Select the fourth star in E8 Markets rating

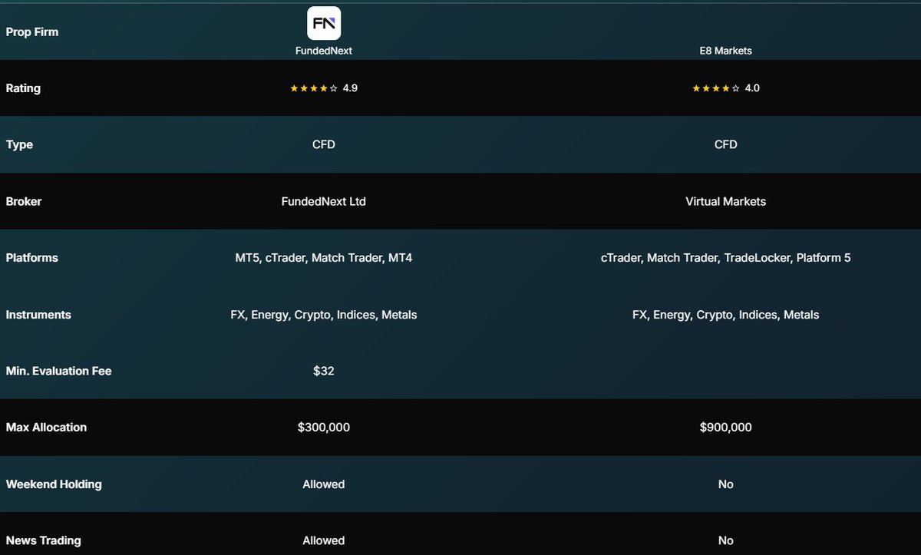[725, 88]
